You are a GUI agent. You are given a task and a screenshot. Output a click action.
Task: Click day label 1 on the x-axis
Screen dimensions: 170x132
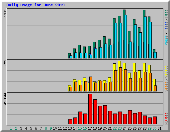pos(11,128)
